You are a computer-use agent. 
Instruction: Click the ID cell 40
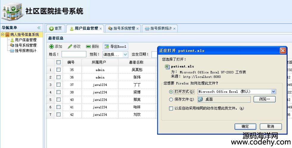pyautogui.click(x=72, y=100)
